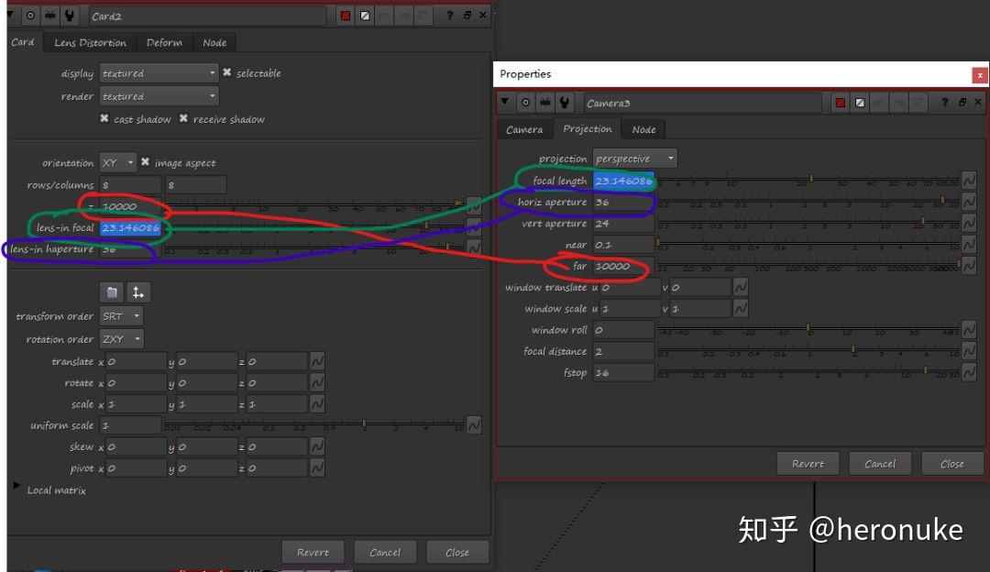Screen dimensions: 990x572
Task: Open the display dropdown set to textured
Action: (159, 73)
